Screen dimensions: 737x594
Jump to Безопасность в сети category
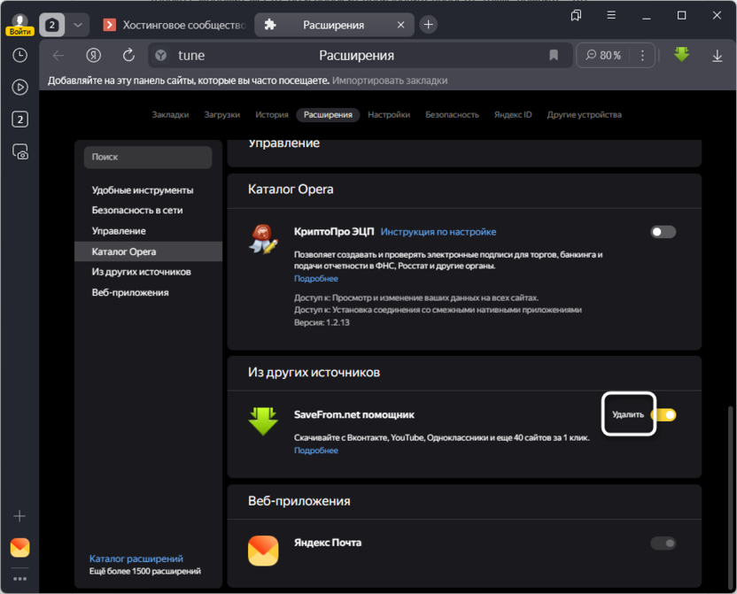point(137,211)
